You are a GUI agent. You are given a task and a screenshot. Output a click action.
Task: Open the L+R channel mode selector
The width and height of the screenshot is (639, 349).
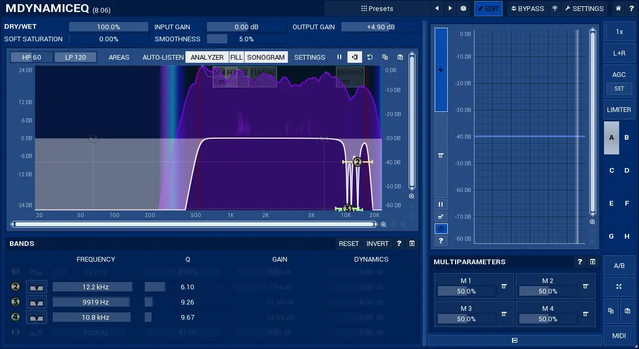pos(619,53)
